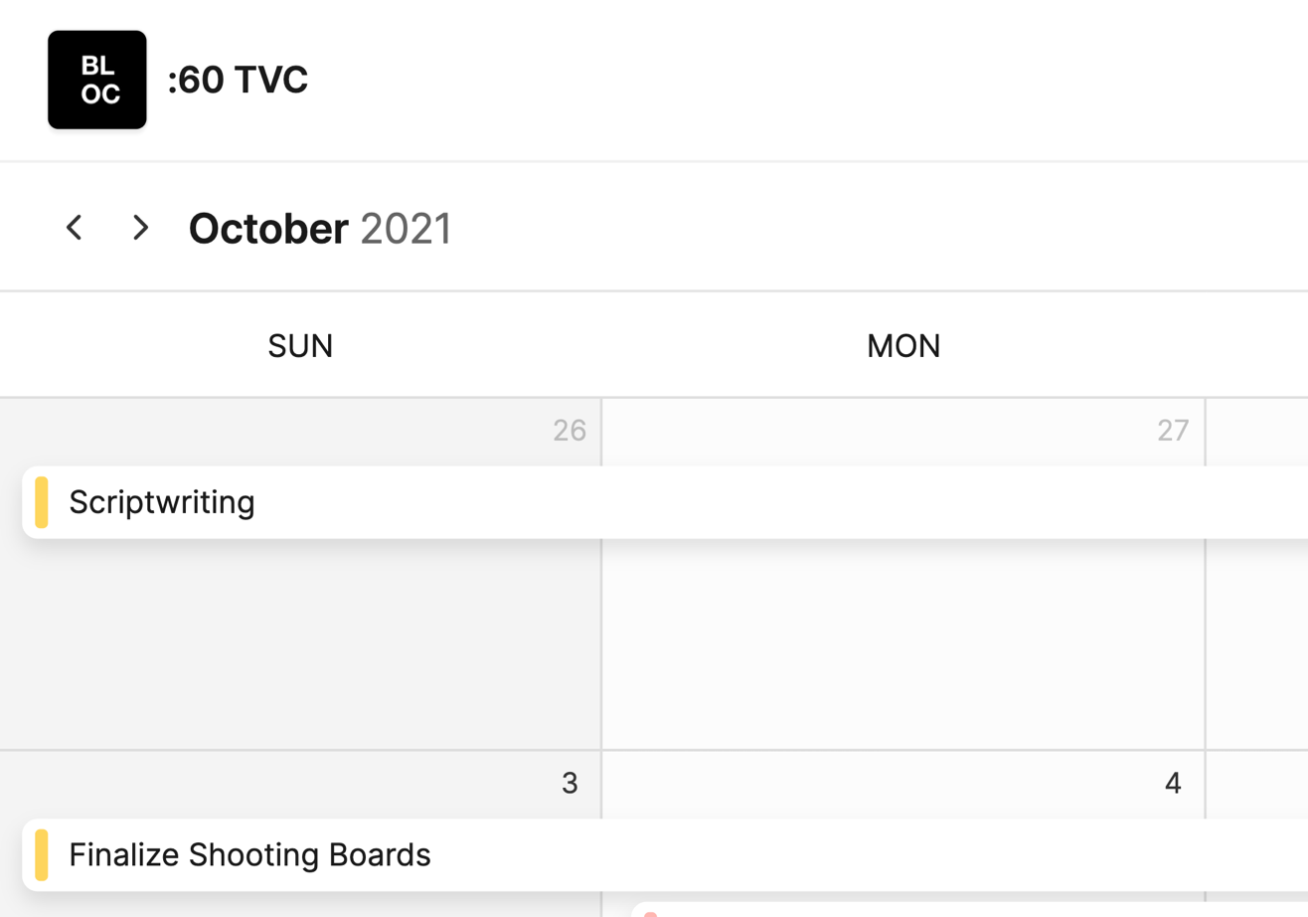Click the Scriptwriting bar in the Monday column

pyautogui.click(x=903, y=502)
